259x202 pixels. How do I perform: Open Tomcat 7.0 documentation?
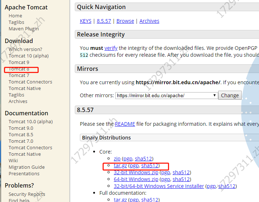21,141
